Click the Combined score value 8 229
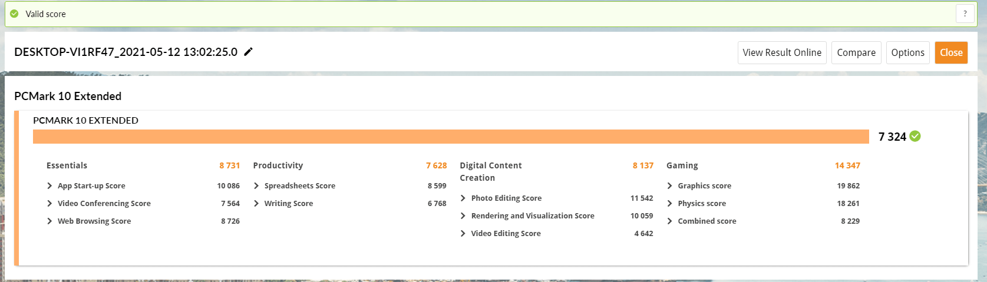This screenshot has height=282, width=987. [x=850, y=221]
